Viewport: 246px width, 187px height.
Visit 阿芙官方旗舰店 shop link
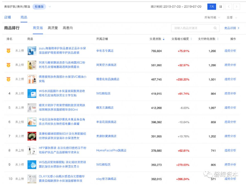(106, 65)
